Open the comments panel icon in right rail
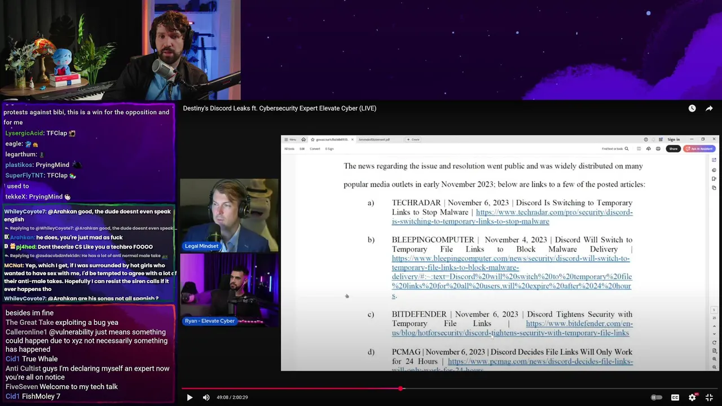Viewport: 722px width, 406px height. click(x=714, y=170)
